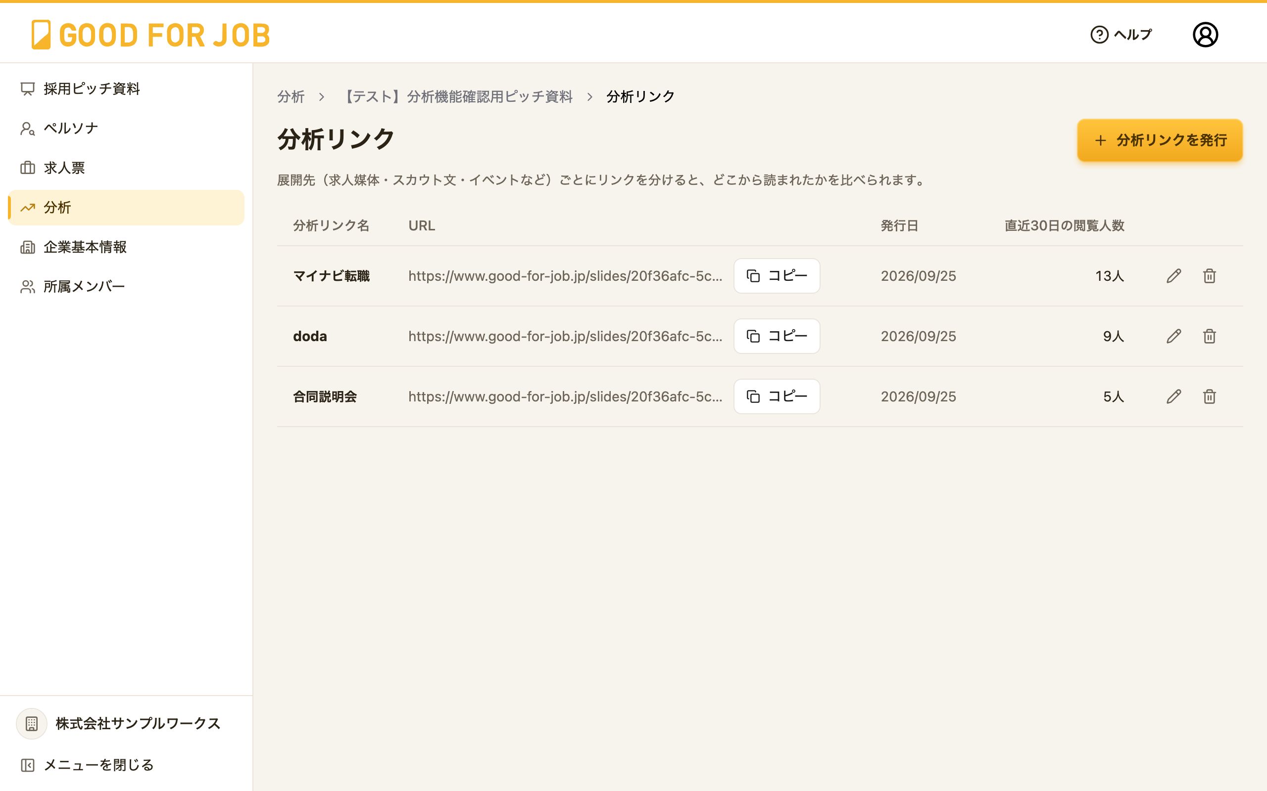The image size is (1267, 791).
Task: Copy the doda URL
Action: coord(777,336)
